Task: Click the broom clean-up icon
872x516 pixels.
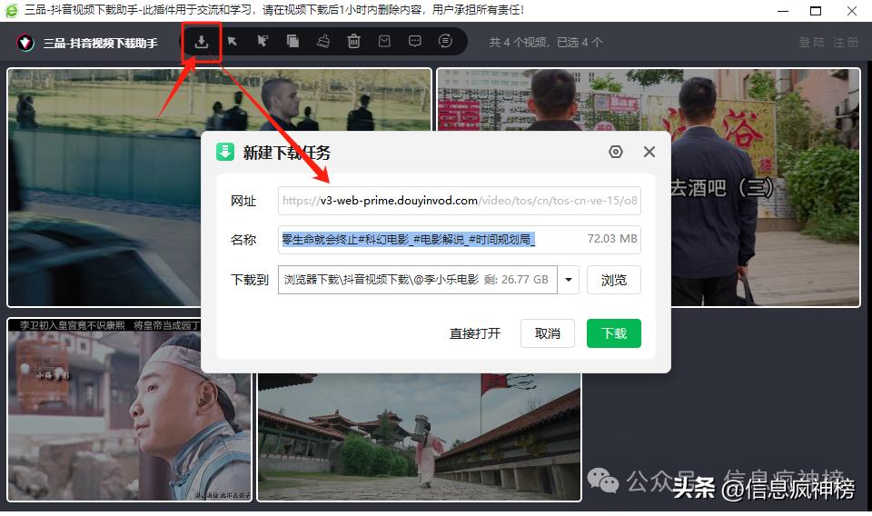Action: point(323,41)
